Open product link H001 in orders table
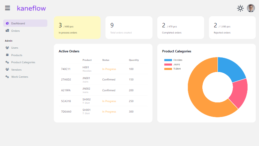The image size is (259, 146). (x=86, y=67)
